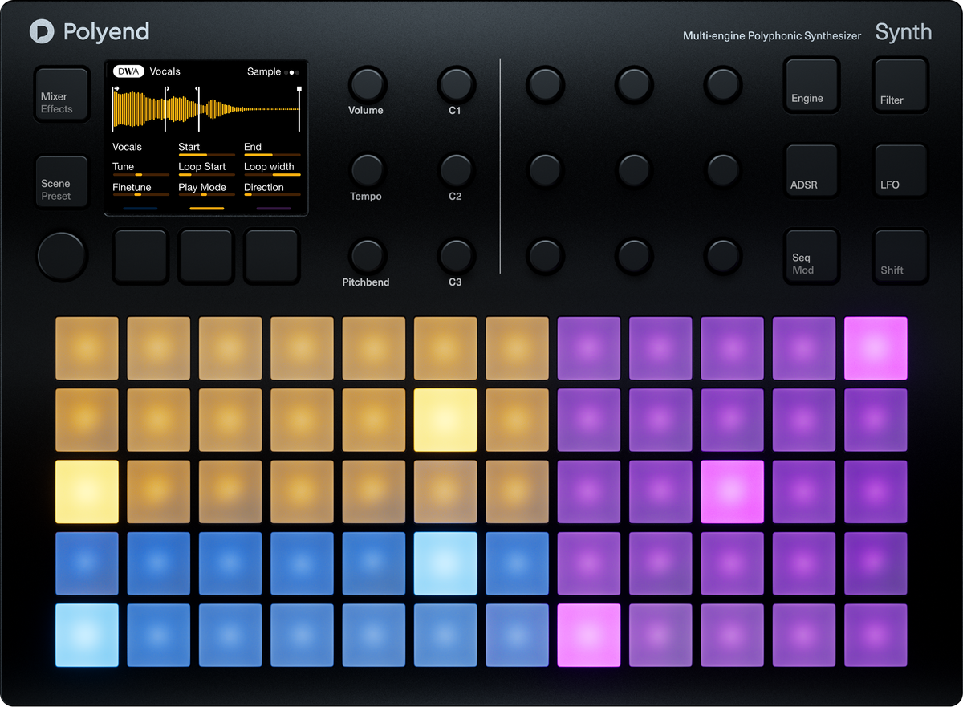
Task: Click the knob directly left of the Engine button
Action: [722, 83]
